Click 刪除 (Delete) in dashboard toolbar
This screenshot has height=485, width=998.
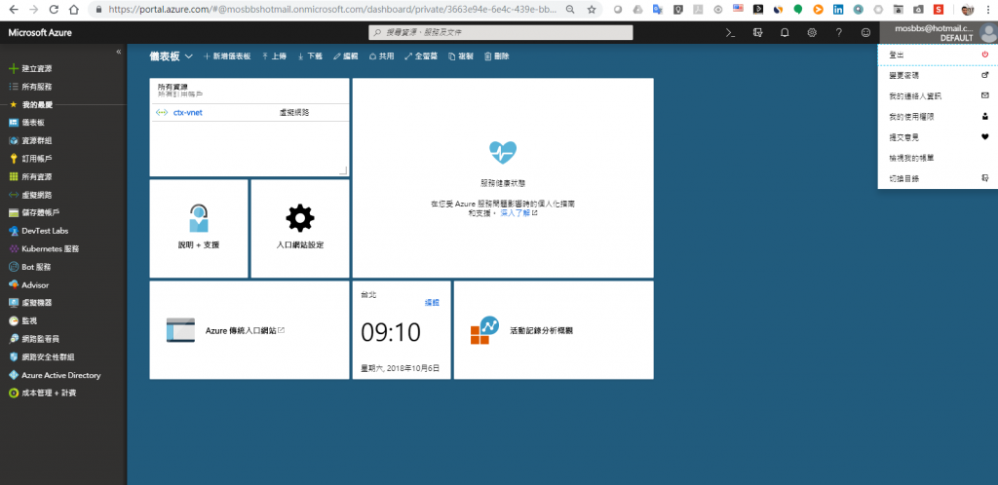tap(496, 56)
